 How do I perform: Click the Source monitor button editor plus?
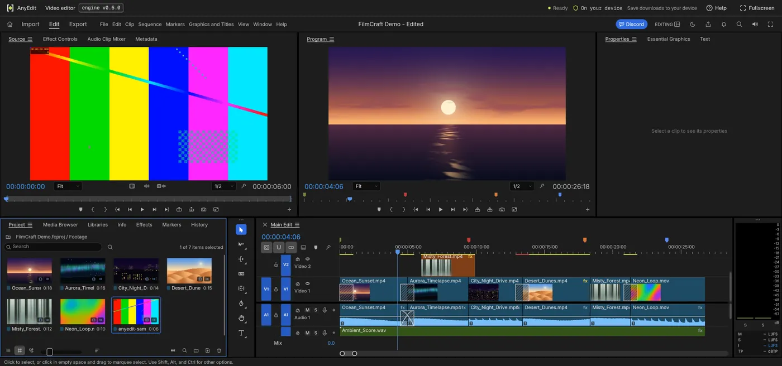[x=289, y=209]
